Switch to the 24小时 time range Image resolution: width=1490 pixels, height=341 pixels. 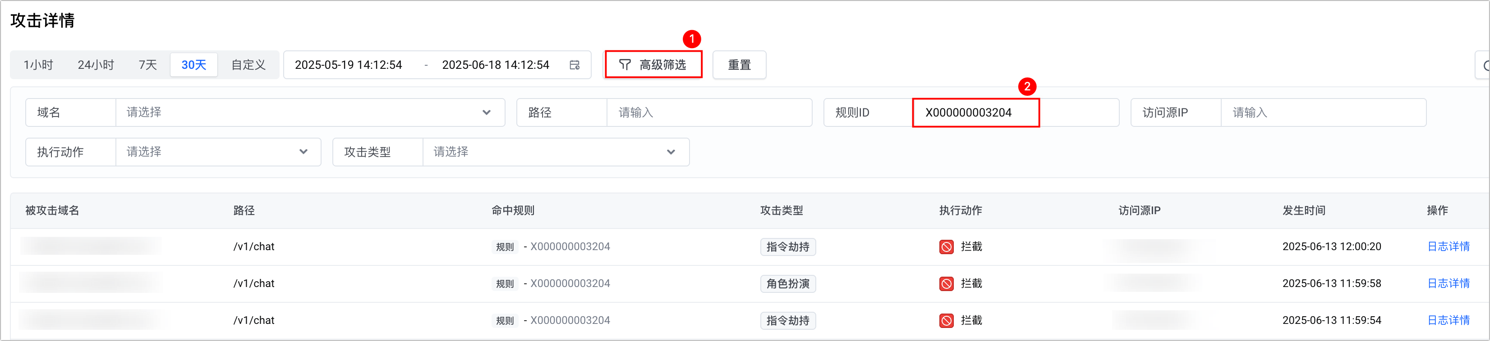96,65
